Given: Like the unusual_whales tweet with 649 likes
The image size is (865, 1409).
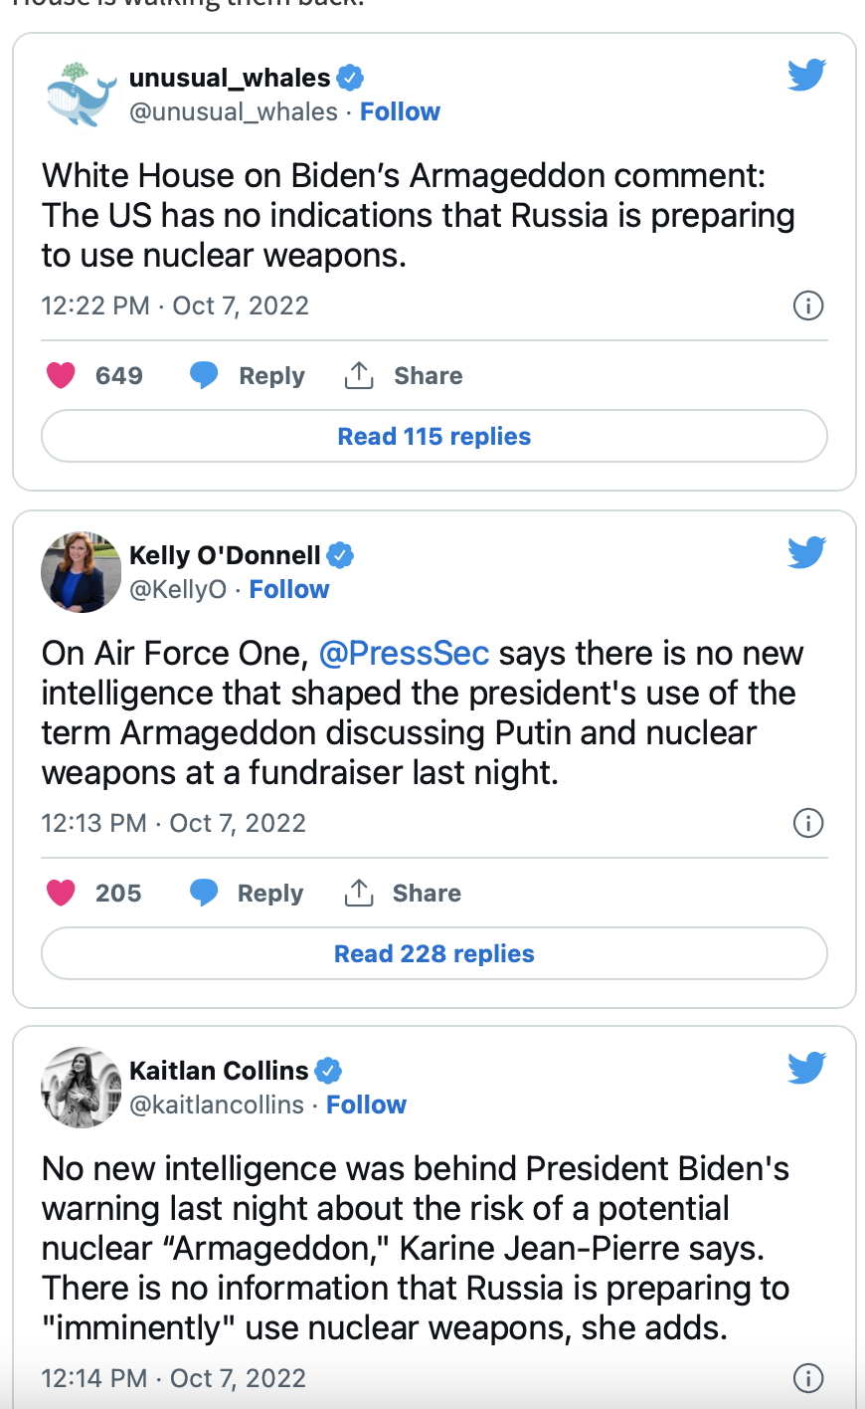Looking at the screenshot, I should (62, 375).
